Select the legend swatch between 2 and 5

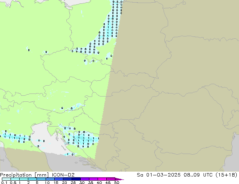point(32,179)
